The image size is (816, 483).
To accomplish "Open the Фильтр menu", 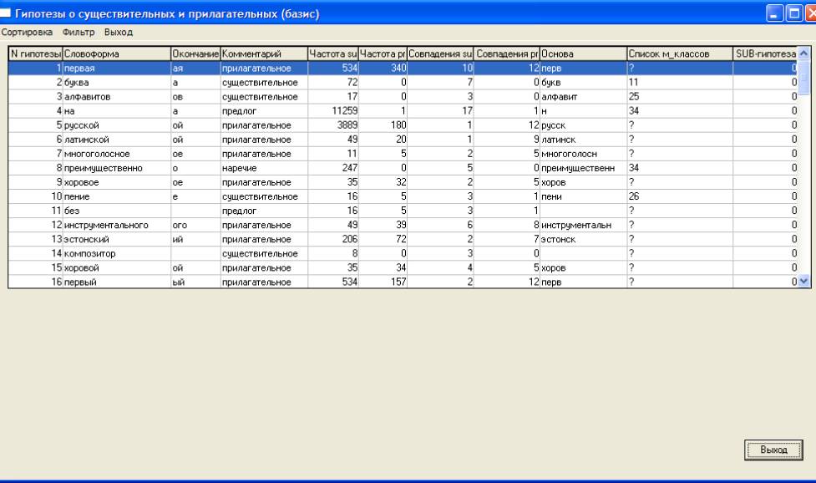I will coord(79,32).
